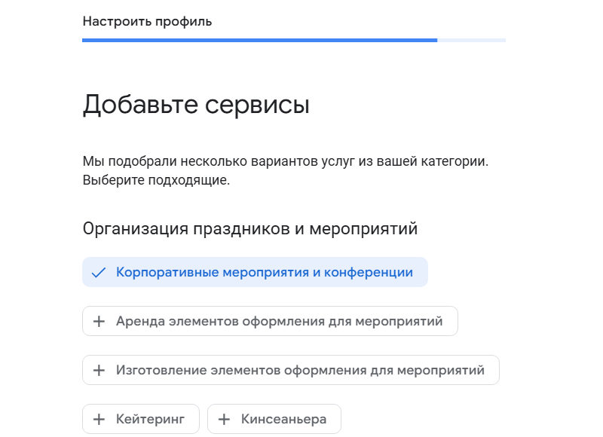The width and height of the screenshot is (603, 437).
Task: Click the plus icon on Кинсеаньера chip
Action: [x=224, y=419]
